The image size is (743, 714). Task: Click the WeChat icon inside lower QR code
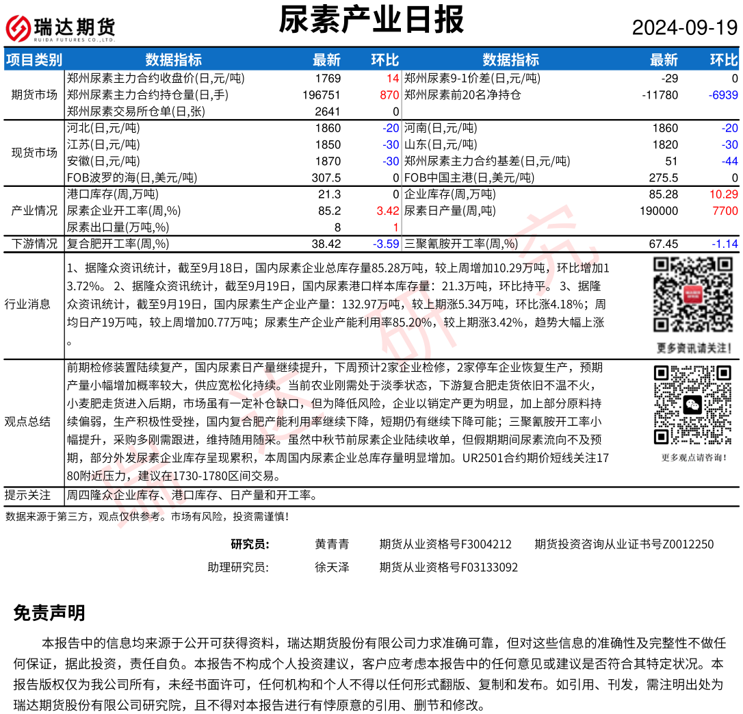click(692, 405)
